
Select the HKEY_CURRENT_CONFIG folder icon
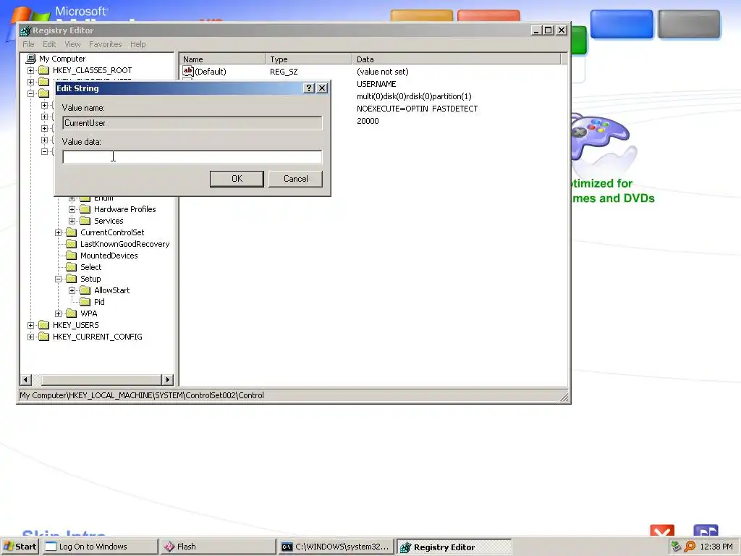click(x=43, y=337)
